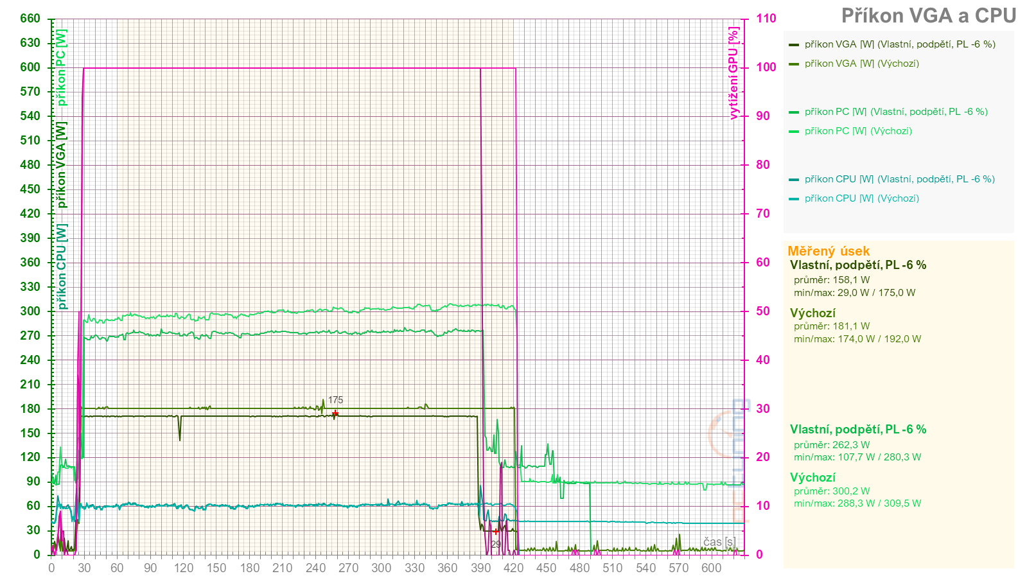Click the chart title 'Příkon VGA a CPU'

tap(929, 16)
